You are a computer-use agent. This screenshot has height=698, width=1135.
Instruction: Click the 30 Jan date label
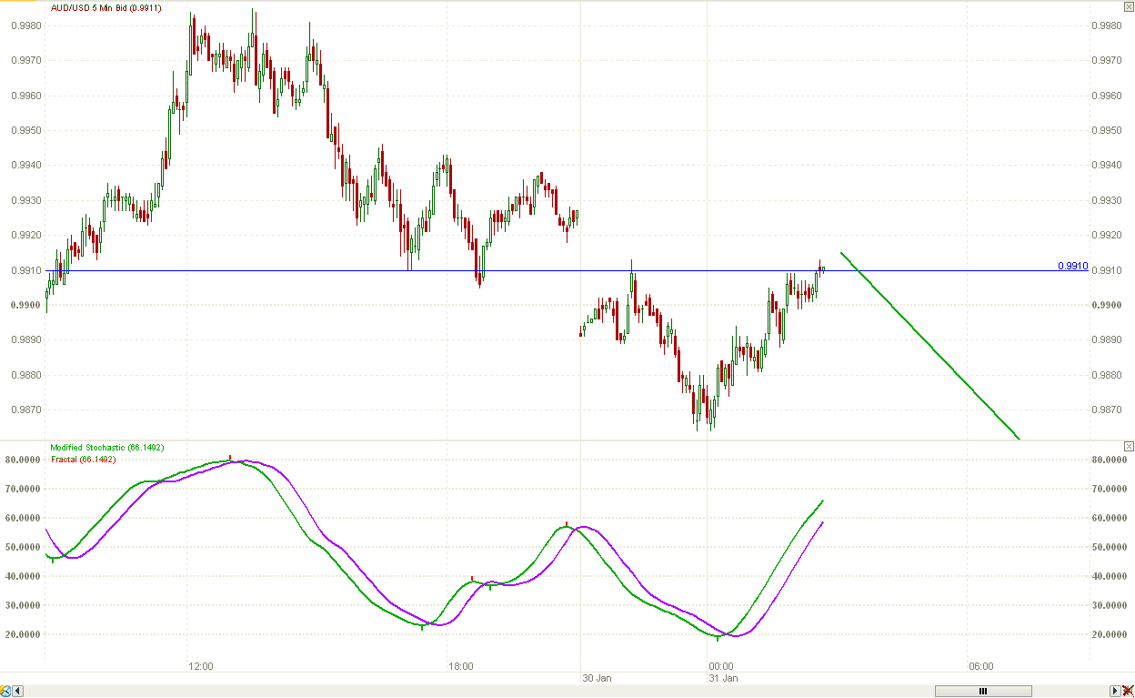[597, 678]
